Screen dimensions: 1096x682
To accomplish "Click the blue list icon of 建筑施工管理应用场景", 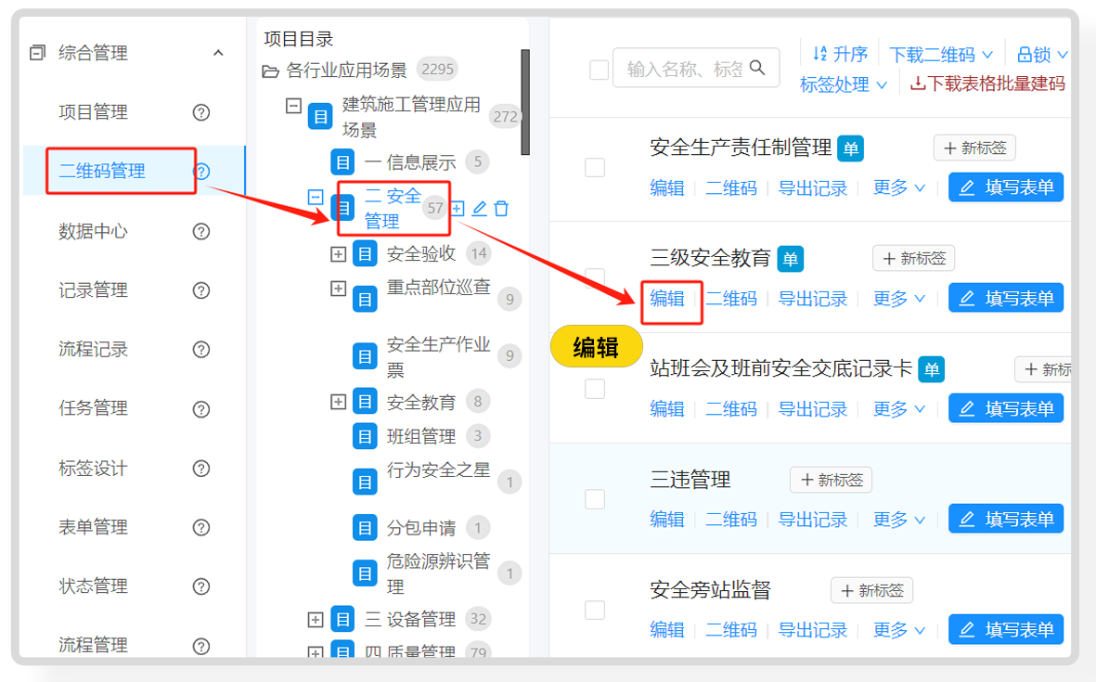I will (320, 117).
